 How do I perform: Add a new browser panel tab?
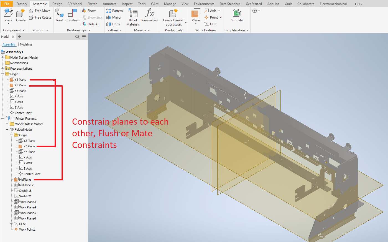pos(20,37)
